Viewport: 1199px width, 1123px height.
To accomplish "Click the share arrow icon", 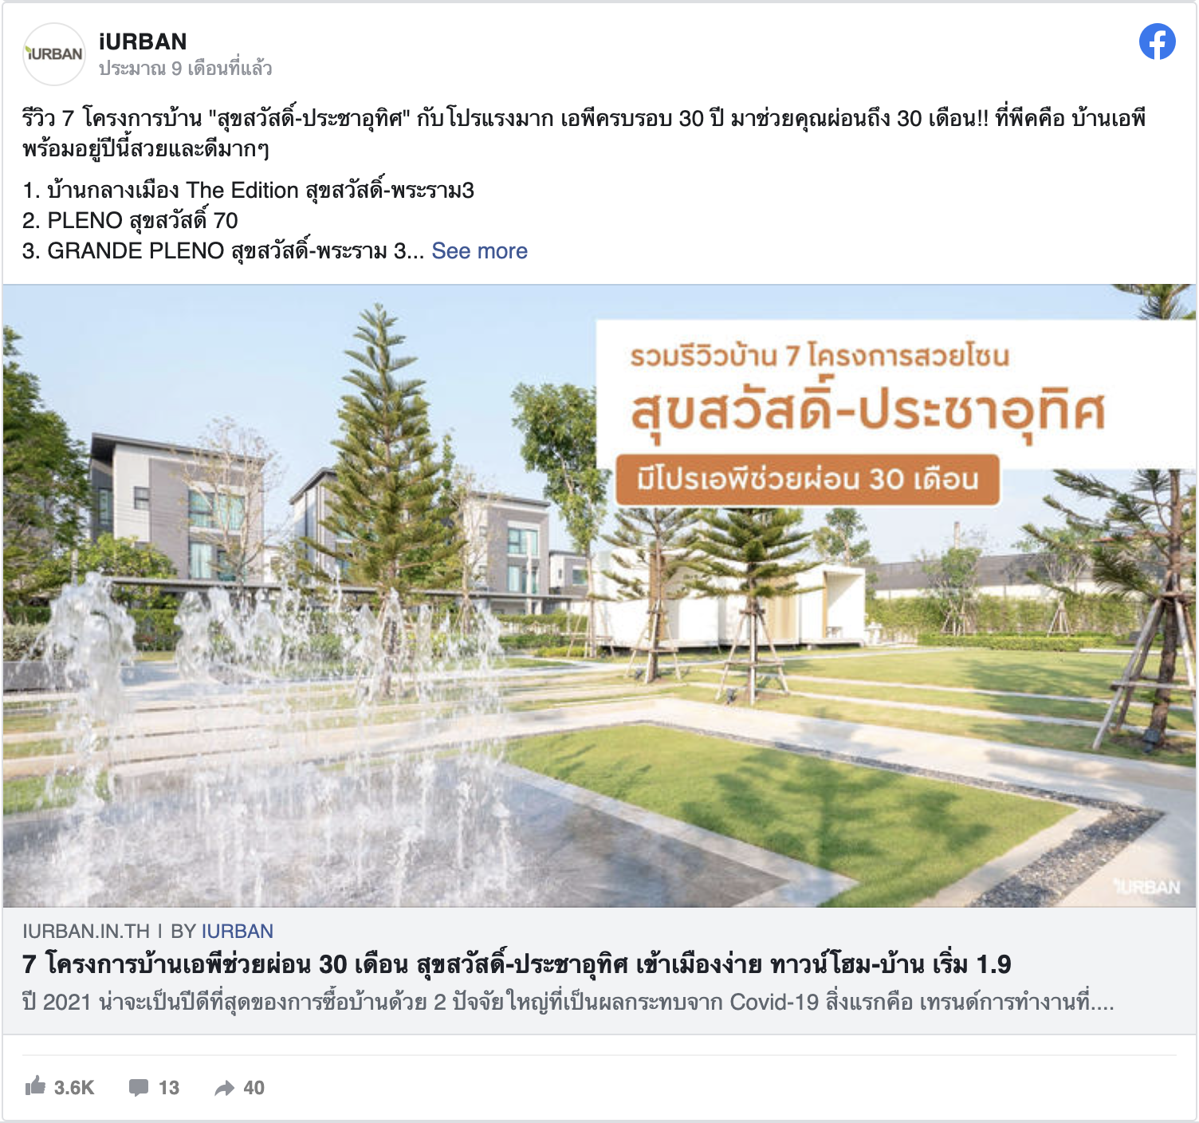I will [225, 1088].
